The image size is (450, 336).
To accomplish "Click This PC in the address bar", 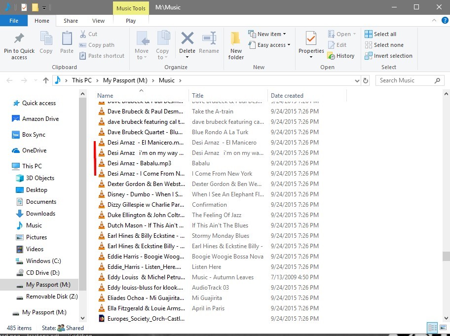I will pyautogui.click(x=81, y=80).
